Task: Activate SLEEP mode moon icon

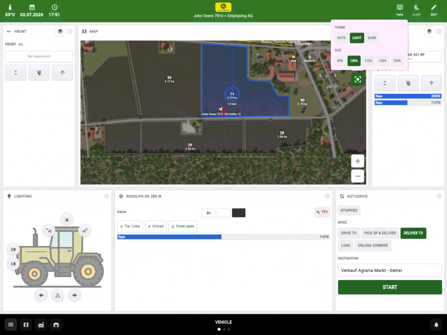Action: [417, 10]
